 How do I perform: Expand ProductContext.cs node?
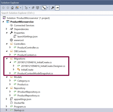[10, 55]
